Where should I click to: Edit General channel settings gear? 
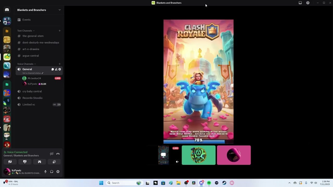point(60,69)
